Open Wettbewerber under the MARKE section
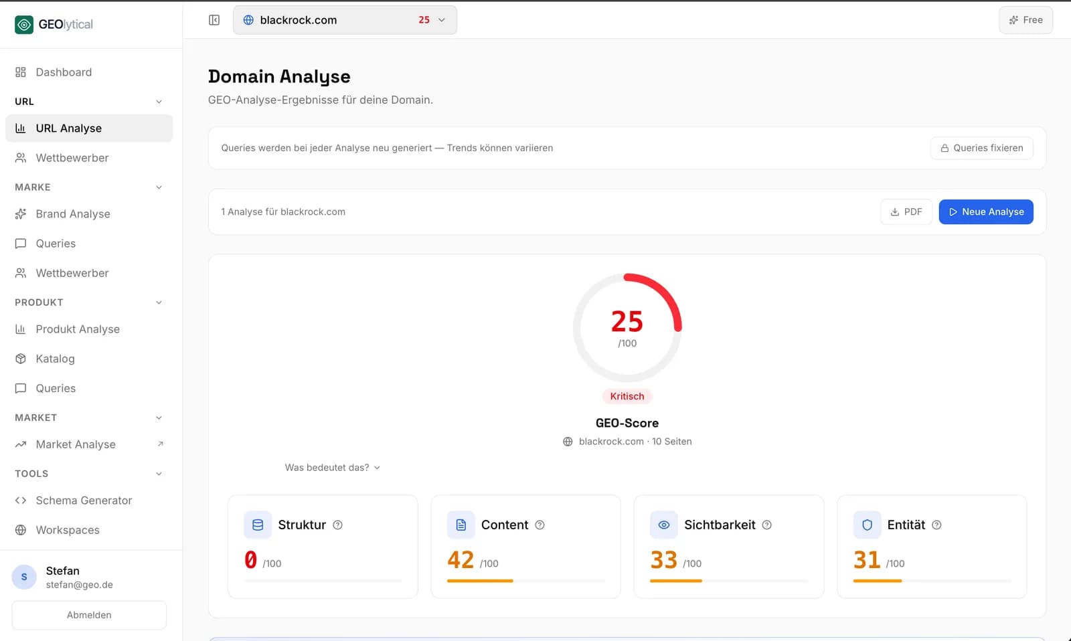The height and width of the screenshot is (641, 1071). pos(89,273)
